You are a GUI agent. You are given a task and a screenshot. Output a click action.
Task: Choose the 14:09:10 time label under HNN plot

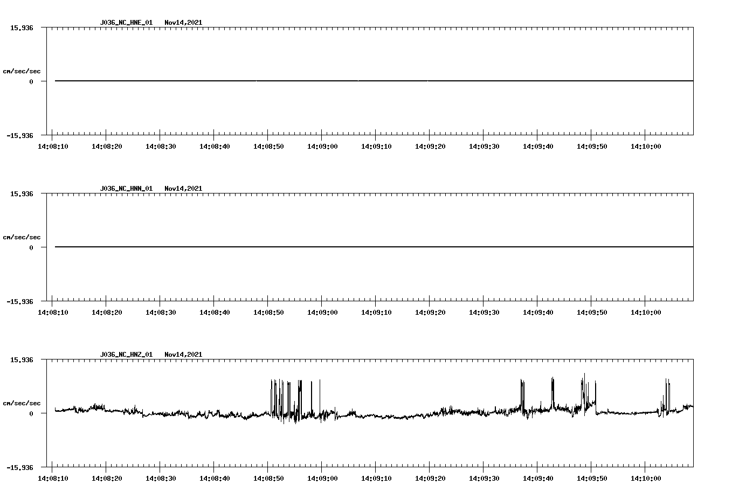coord(376,313)
